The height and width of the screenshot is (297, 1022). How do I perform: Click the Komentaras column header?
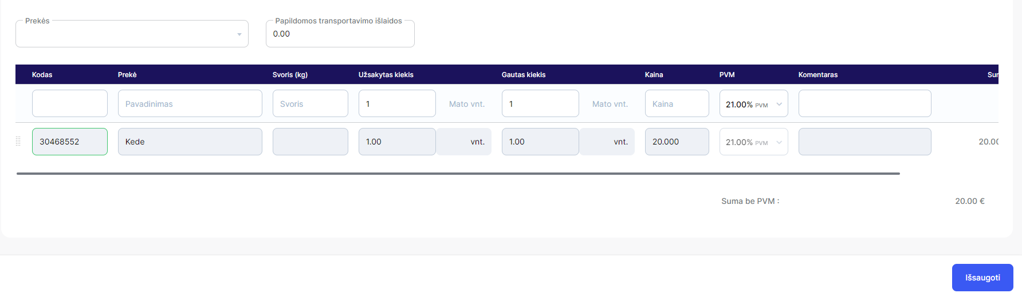[x=818, y=75]
